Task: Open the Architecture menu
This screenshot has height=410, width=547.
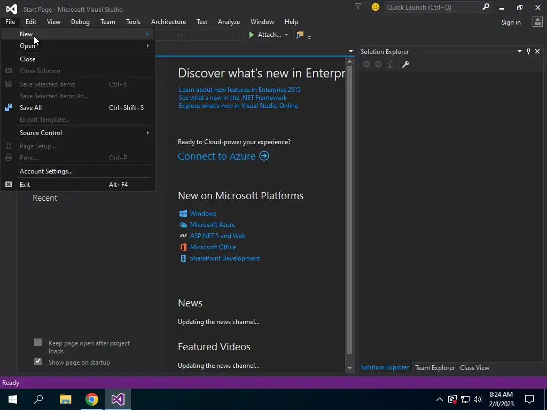Action: (168, 21)
